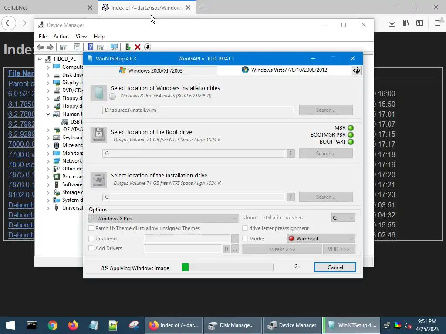Open the Windows Start menu
Screen dimensions: 446x334
pos(10,325)
